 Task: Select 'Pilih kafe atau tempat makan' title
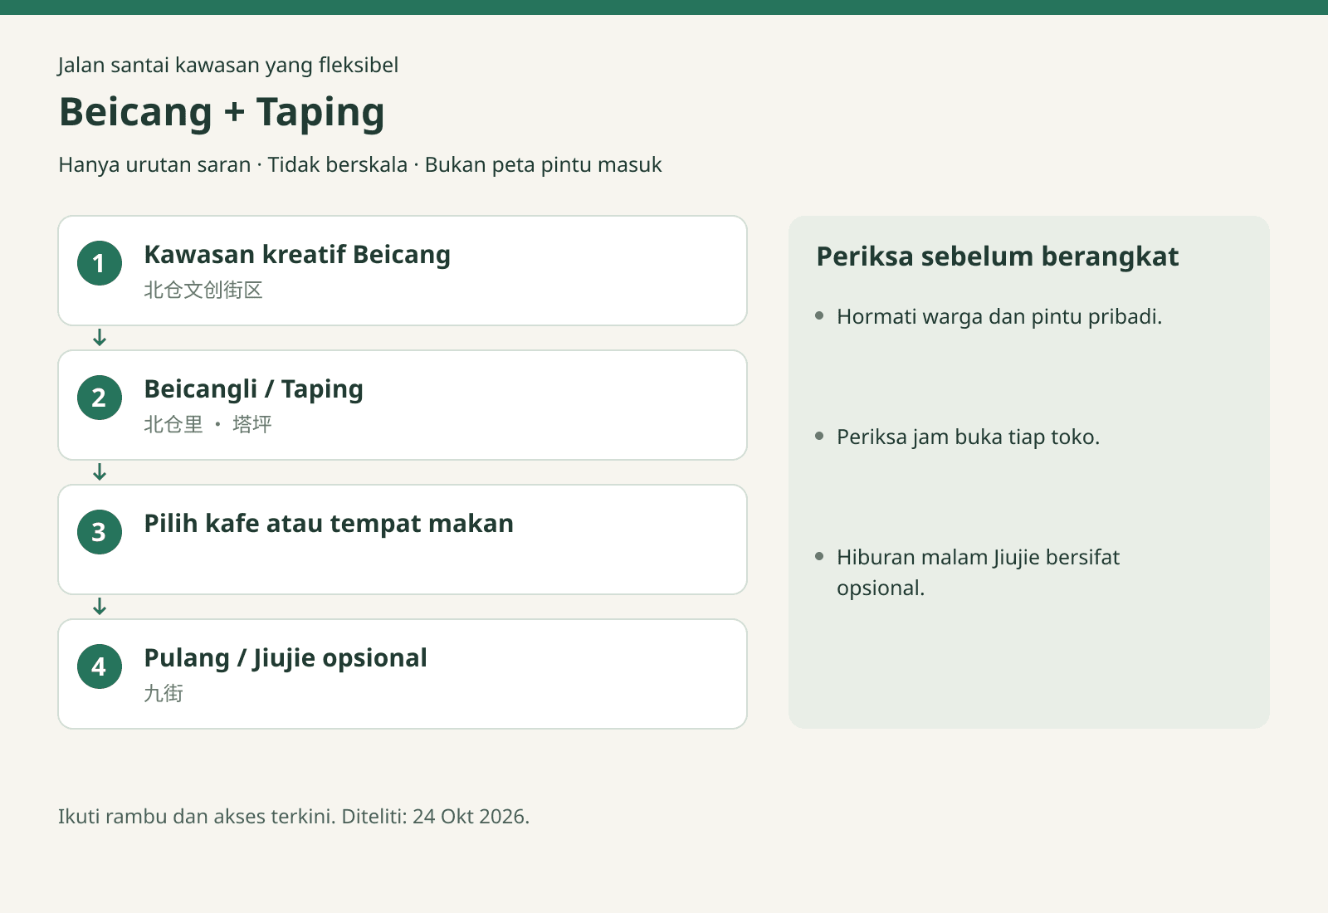[329, 524]
